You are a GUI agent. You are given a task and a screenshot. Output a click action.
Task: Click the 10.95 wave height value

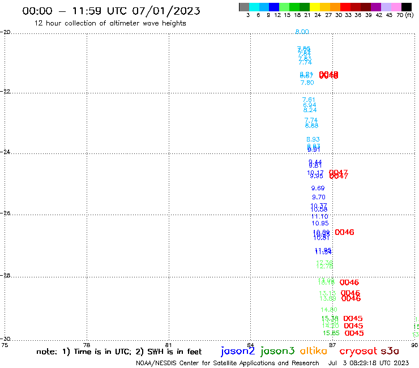(320, 223)
